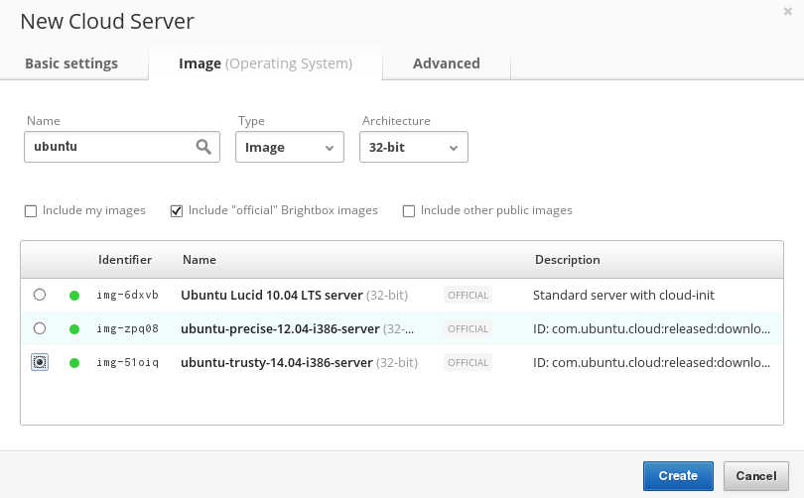Viewport: 804px width, 498px height.
Task: Click green status dot for img-6dxvb
Action: (74, 295)
